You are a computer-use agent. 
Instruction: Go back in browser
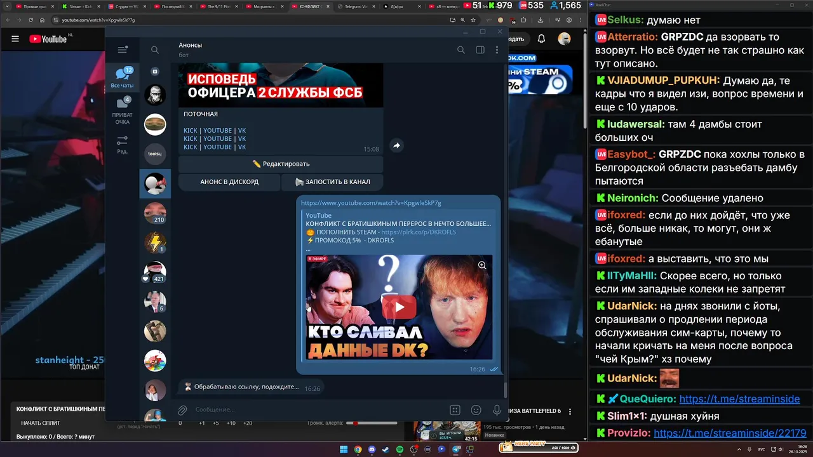click(9, 20)
